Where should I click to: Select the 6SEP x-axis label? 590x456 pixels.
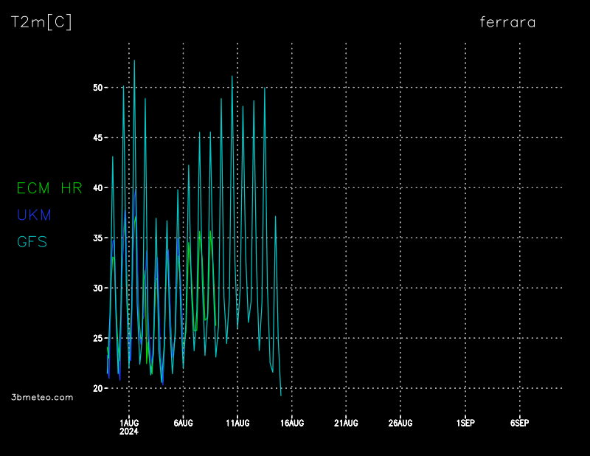point(519,423)
